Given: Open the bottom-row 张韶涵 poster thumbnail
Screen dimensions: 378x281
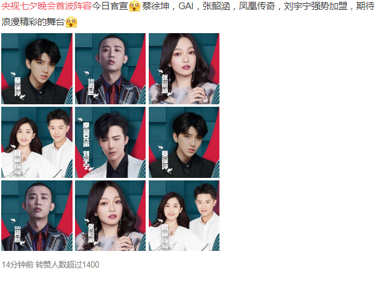Looking at the screenshot, I should point(111,216).
